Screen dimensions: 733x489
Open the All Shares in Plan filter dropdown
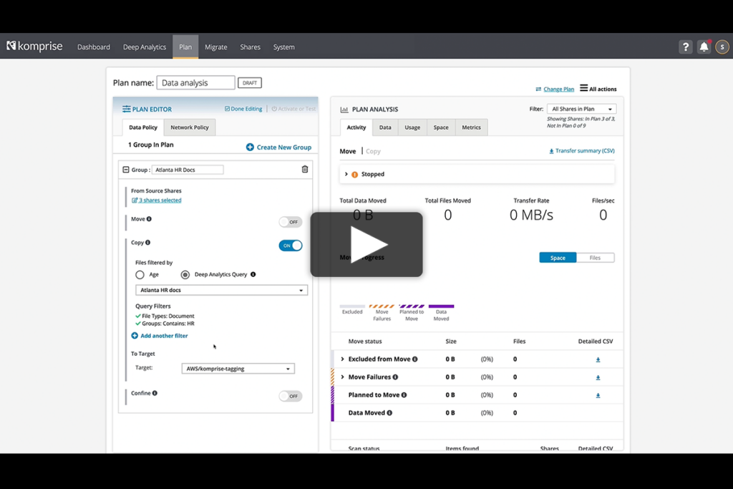581,109
